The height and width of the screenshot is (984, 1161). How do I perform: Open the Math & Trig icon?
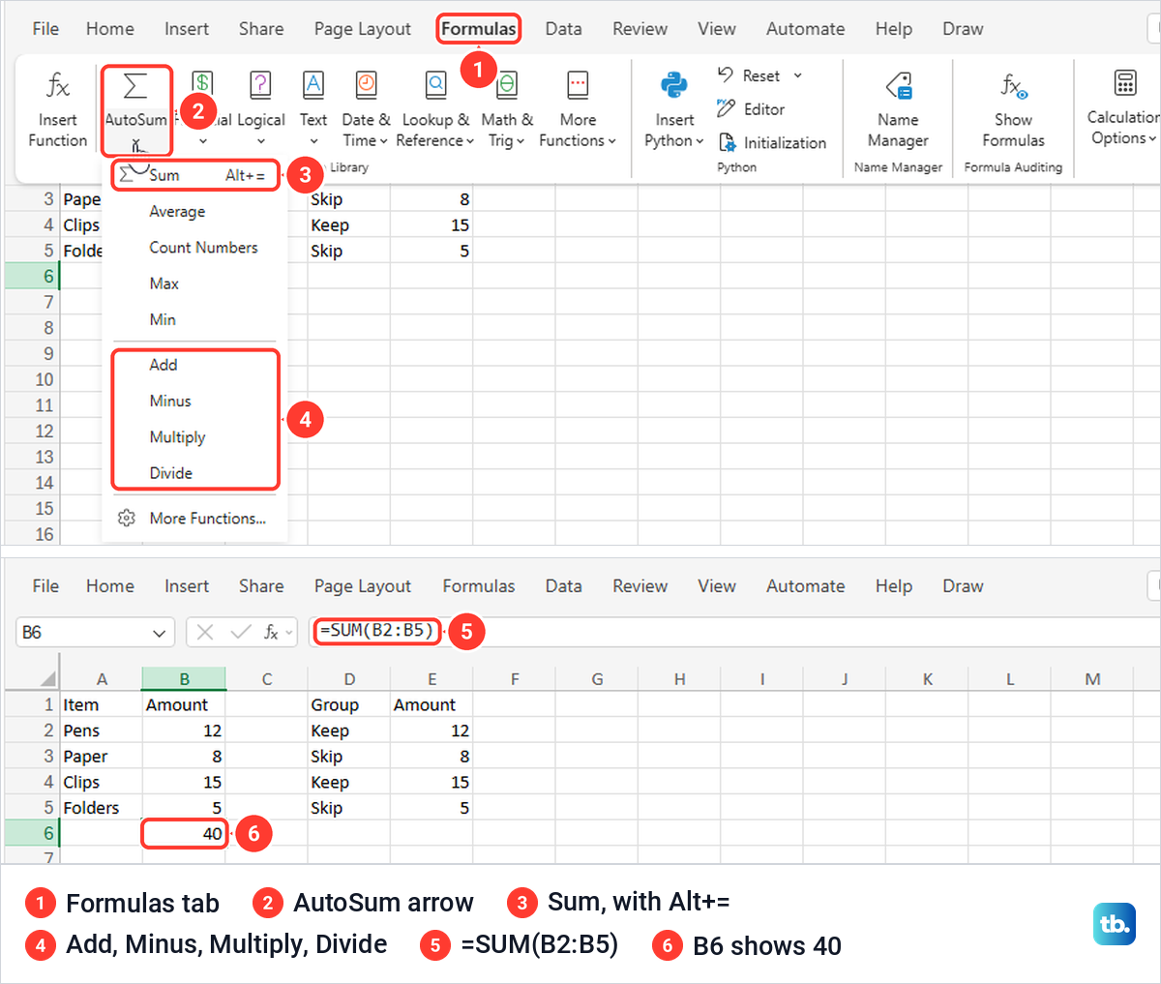tap(506, 85)
